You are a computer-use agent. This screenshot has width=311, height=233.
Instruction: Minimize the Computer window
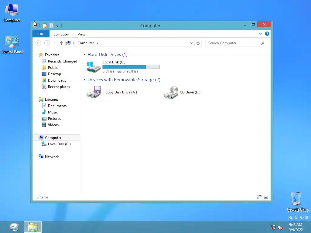click(245, 25)
